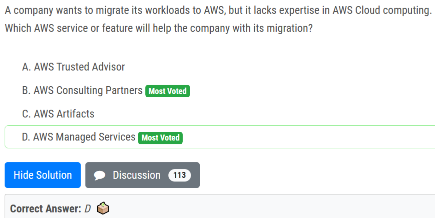Screen dimensions: 435x218
Task: Click the italic correct answer letter D
Action: pos(88,209)
